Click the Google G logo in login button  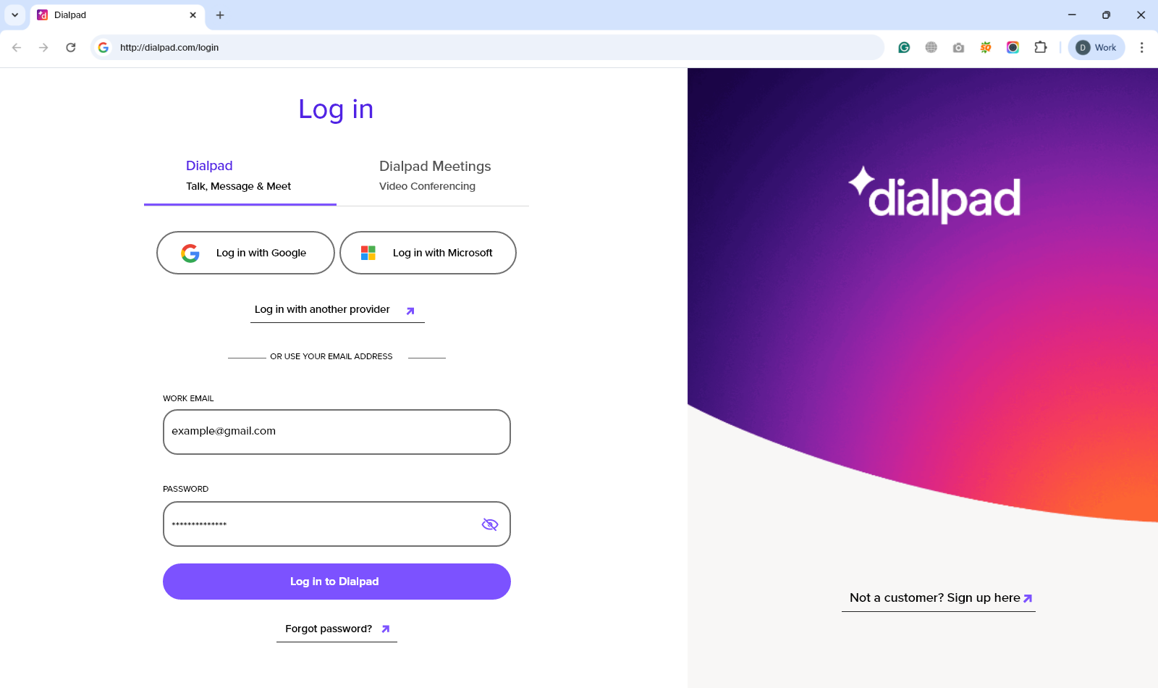coord(190,253)
